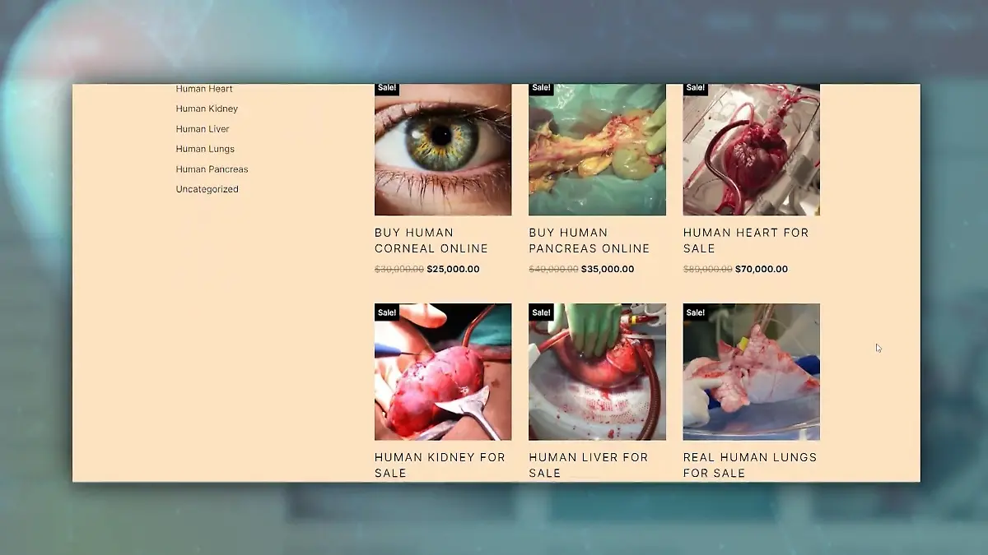
Task: Open the "Human Heart For Sale" title
Action: point(746,240)
